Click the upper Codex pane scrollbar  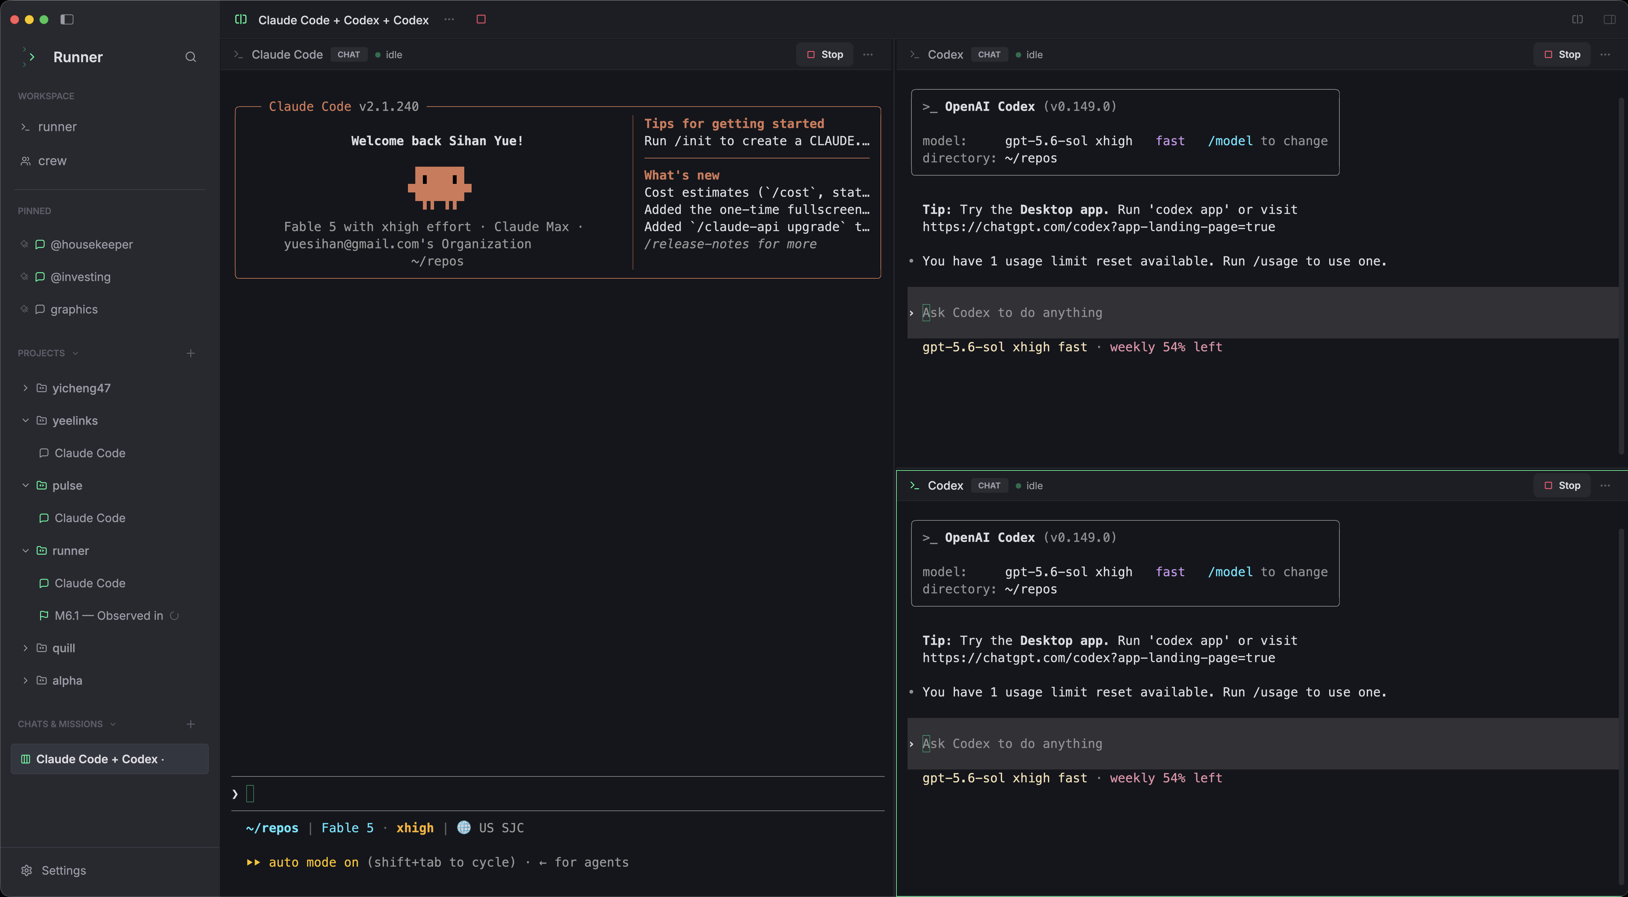pyautogui.click(x=1621, y=275)
